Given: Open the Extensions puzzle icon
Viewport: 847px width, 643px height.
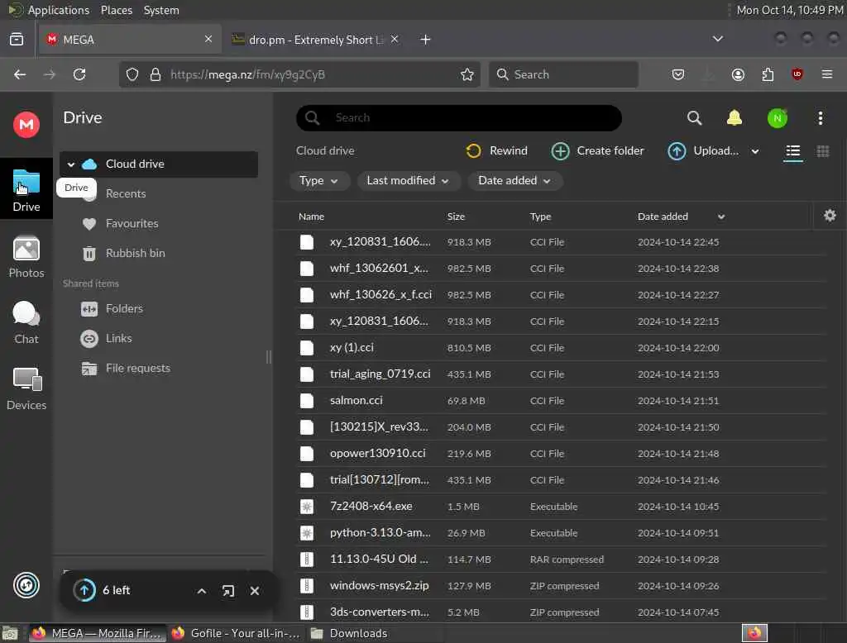Looking at the screenshot, I should (x=768, y=74).
